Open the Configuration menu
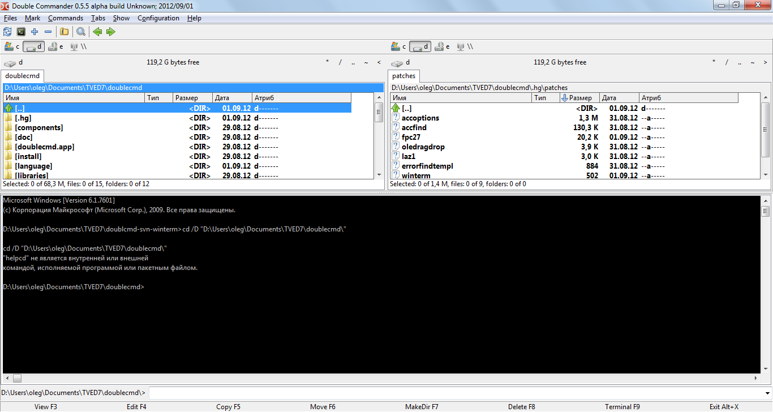773x412 pixels. (158, 18)
